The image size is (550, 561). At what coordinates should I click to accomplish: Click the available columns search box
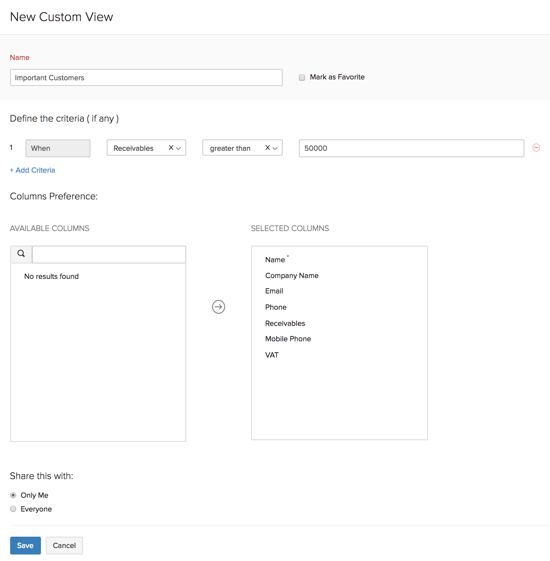[109, 255]
